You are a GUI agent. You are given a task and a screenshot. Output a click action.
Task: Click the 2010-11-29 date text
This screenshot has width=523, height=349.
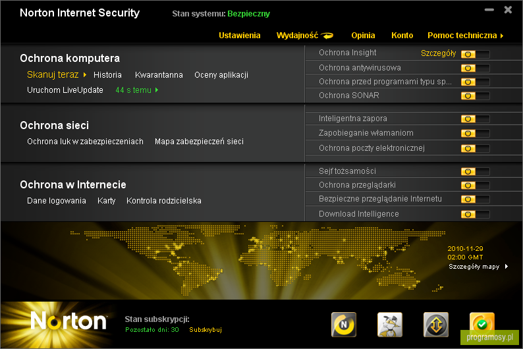(x=465, y=249)
